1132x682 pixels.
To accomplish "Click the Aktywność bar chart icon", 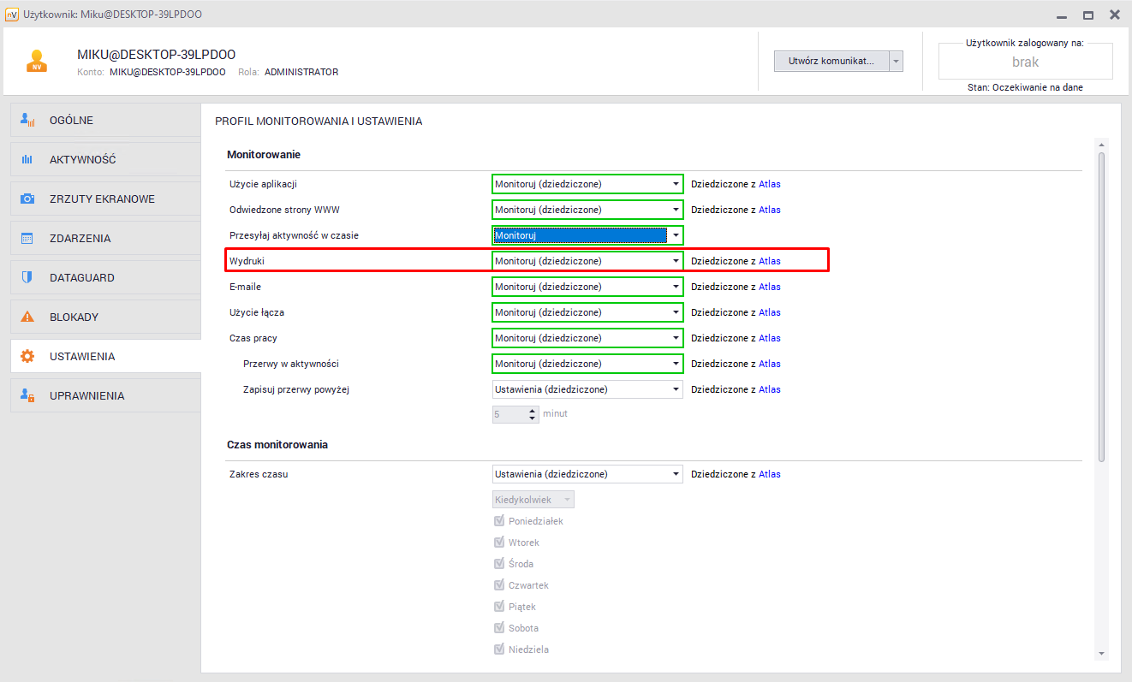I will [x=27, y=160].
